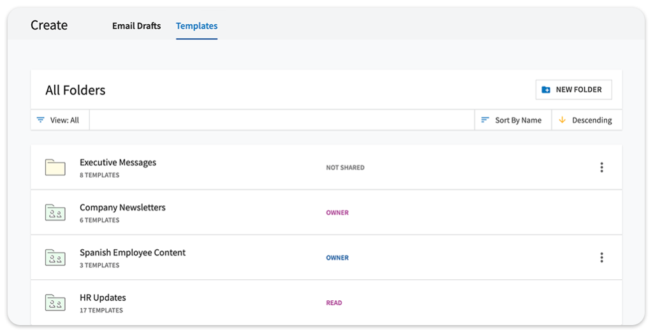Toggle the Descending sort order
This screenshot has height=334, width=653.
pyautogui.click(x=587, y=120)
